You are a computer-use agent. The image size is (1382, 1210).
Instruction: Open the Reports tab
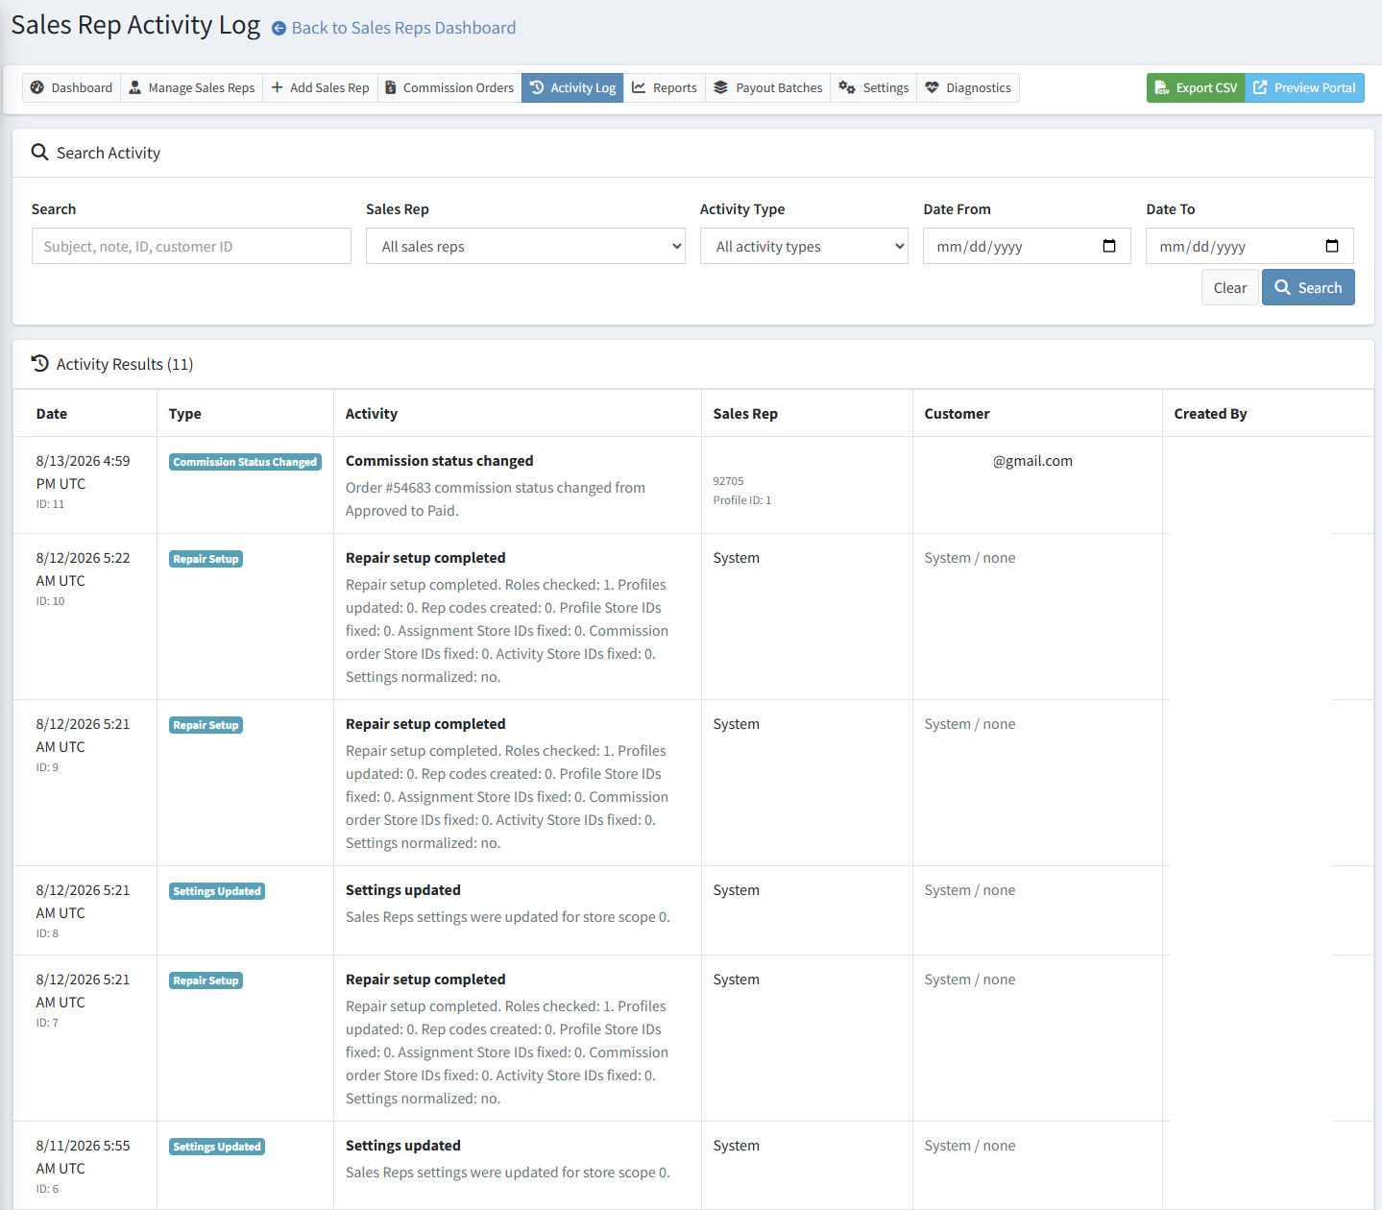click(x=665, y=87)
